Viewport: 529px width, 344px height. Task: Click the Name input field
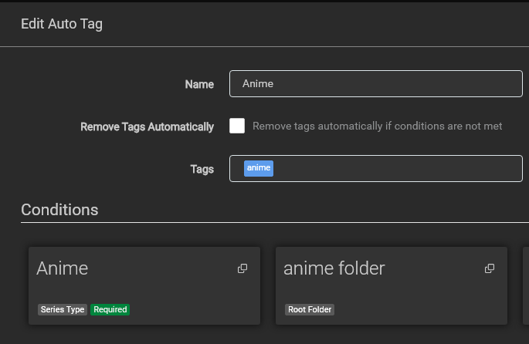[375, 84]
